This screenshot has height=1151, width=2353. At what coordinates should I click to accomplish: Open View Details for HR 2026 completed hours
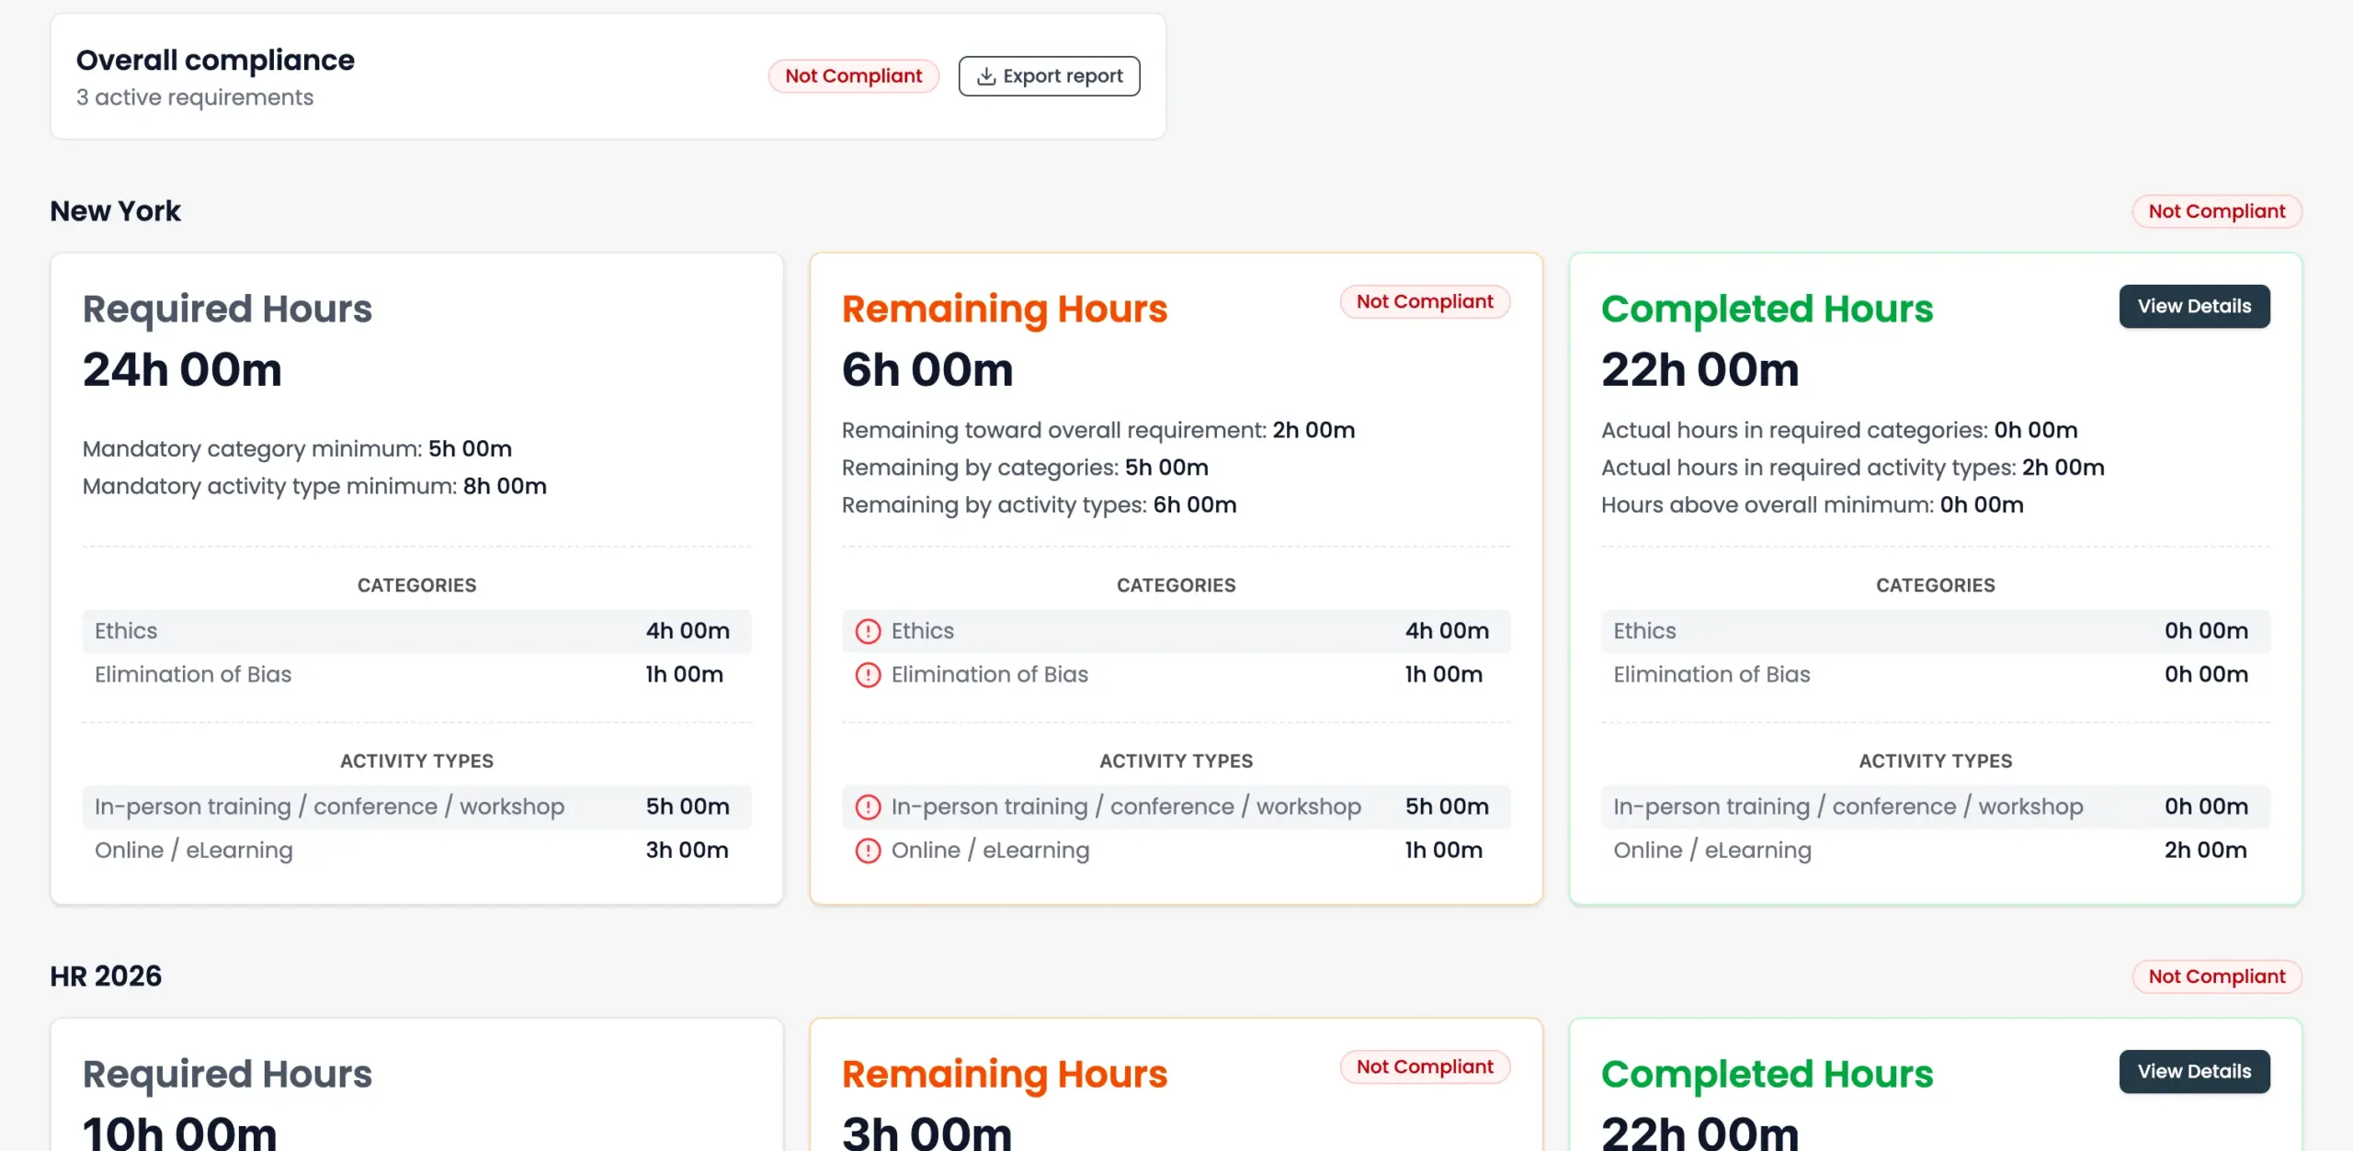tap(2194, 1071)
